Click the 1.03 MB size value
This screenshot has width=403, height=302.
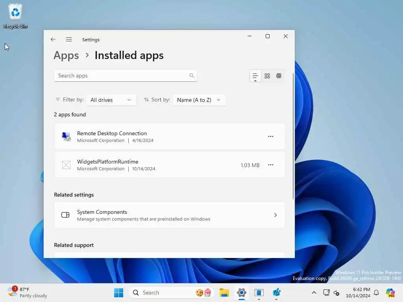(x=250, y=165)
